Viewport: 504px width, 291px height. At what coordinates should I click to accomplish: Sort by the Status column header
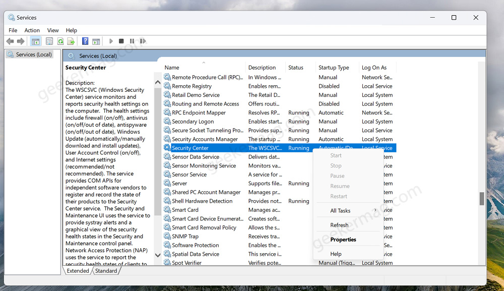coord(300,68)
